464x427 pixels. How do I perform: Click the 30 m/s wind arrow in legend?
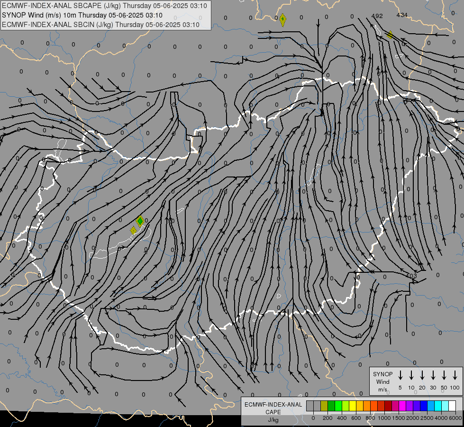click(433, 375)
